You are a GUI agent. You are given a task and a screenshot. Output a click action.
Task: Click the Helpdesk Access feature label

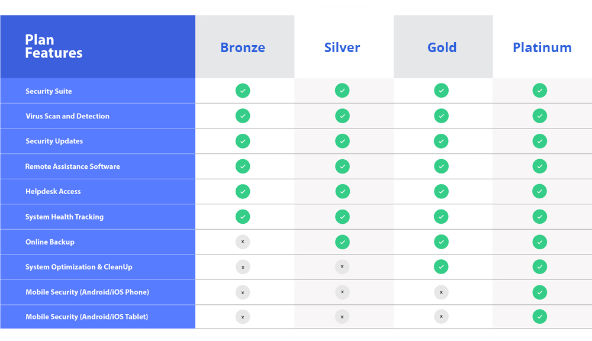53,191
